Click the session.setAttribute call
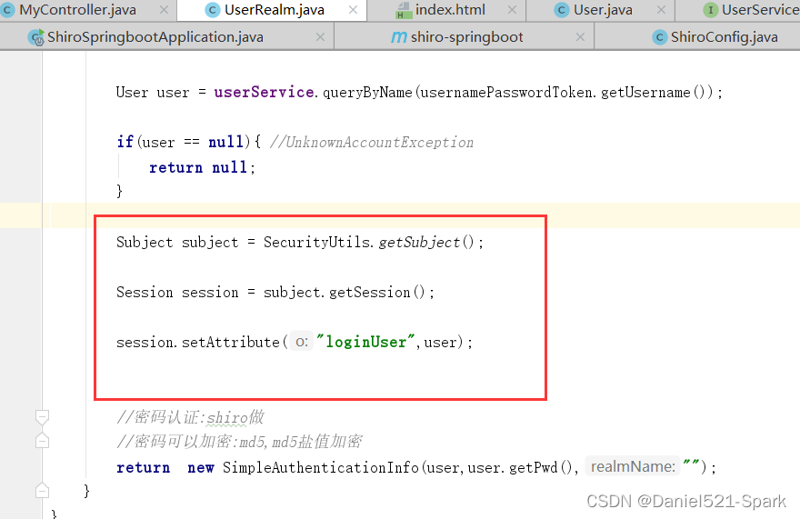800x519 pixels. pos(198,342)
